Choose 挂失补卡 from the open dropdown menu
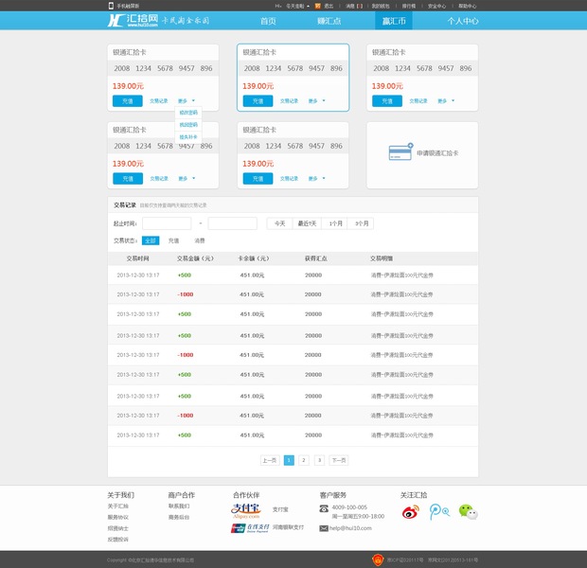This screenshot has height=568, width=587. click(188, 137)
